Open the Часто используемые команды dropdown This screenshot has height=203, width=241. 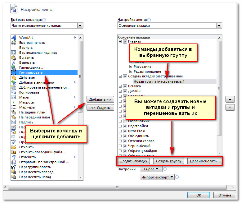(x=80, y=25)
